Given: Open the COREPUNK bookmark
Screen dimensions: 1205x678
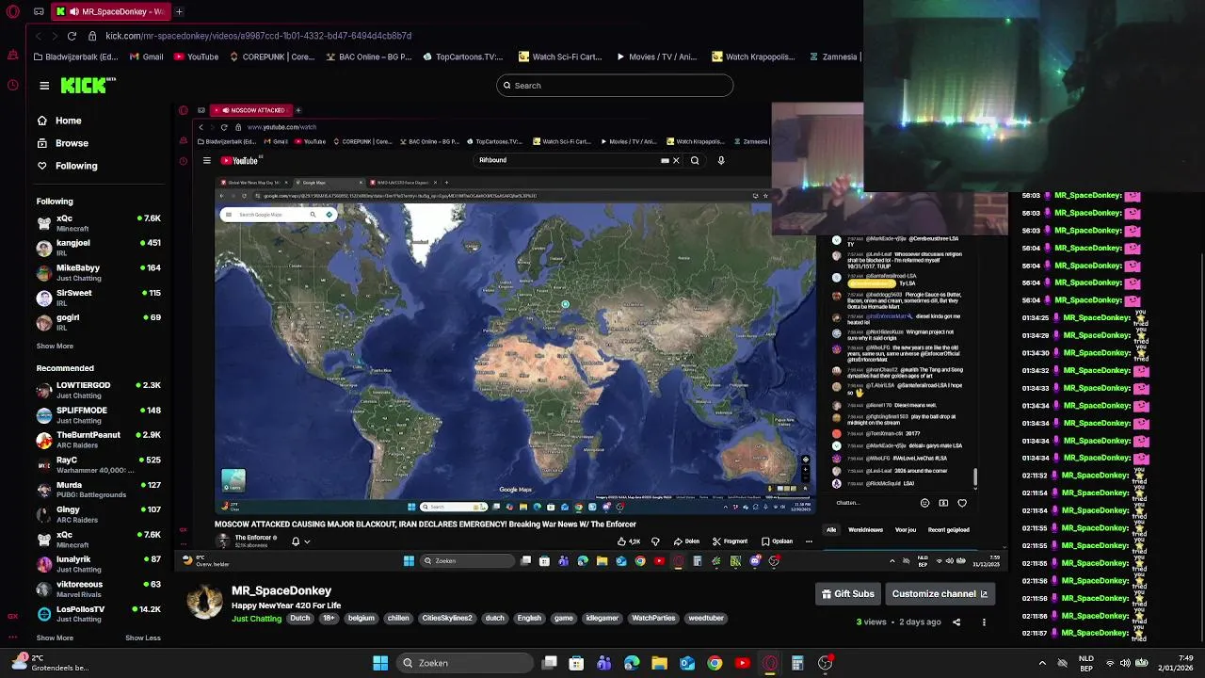Looking at the screenshot, I should tap(272, 56).
